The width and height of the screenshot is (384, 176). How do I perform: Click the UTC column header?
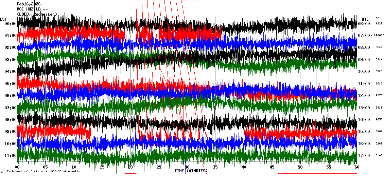pos(365,19)
